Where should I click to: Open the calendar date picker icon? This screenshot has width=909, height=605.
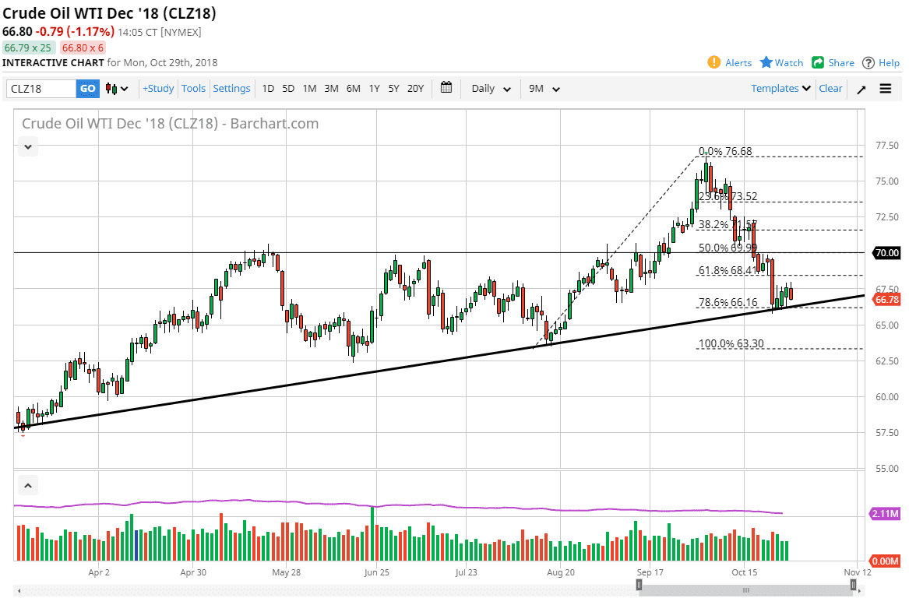pos(446,88)
